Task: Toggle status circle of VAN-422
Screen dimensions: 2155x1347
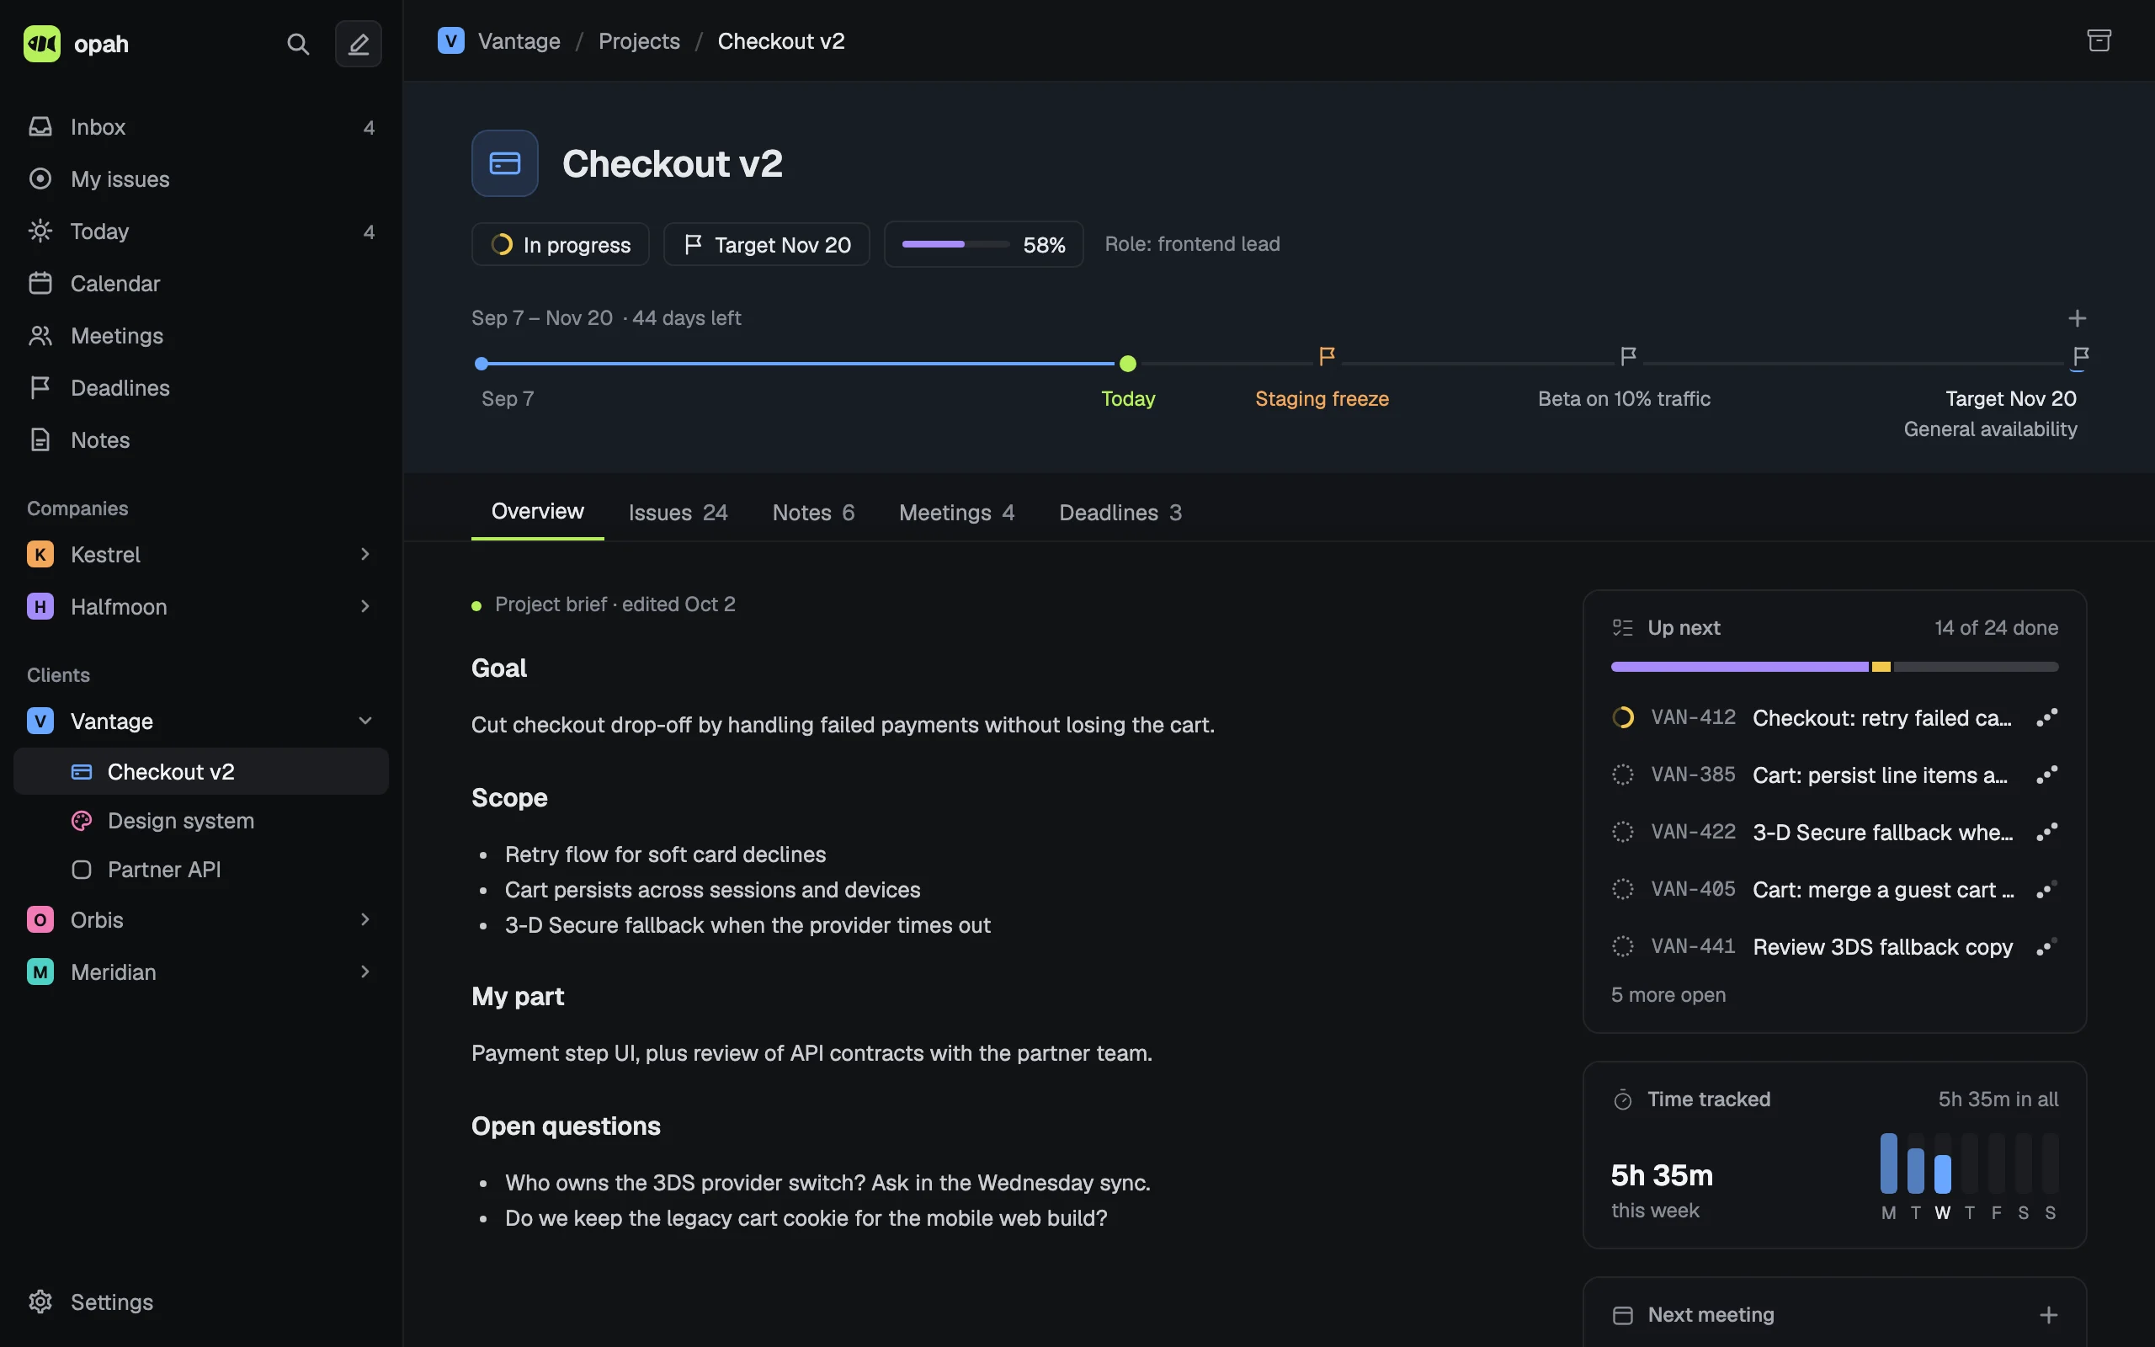Action: tap(1622, 832)
